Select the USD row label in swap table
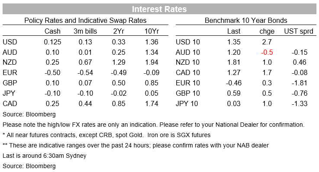Screen dimensions: 319x172 (x=10, y=42)
